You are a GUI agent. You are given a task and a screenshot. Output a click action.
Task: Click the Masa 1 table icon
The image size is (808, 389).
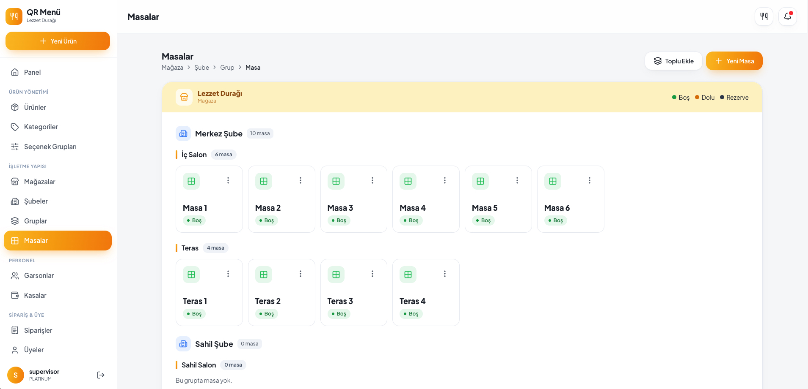191,181
